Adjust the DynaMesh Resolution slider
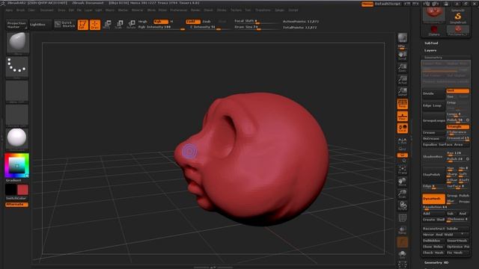The width and height of the screenshot is (479, 269). (446, 207)
